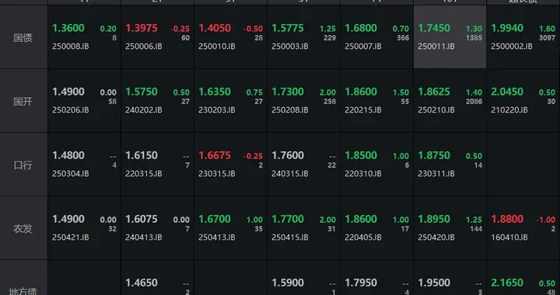
Task: Select red 160410.IB quote 1.8800
Action: tap(523, 228)
